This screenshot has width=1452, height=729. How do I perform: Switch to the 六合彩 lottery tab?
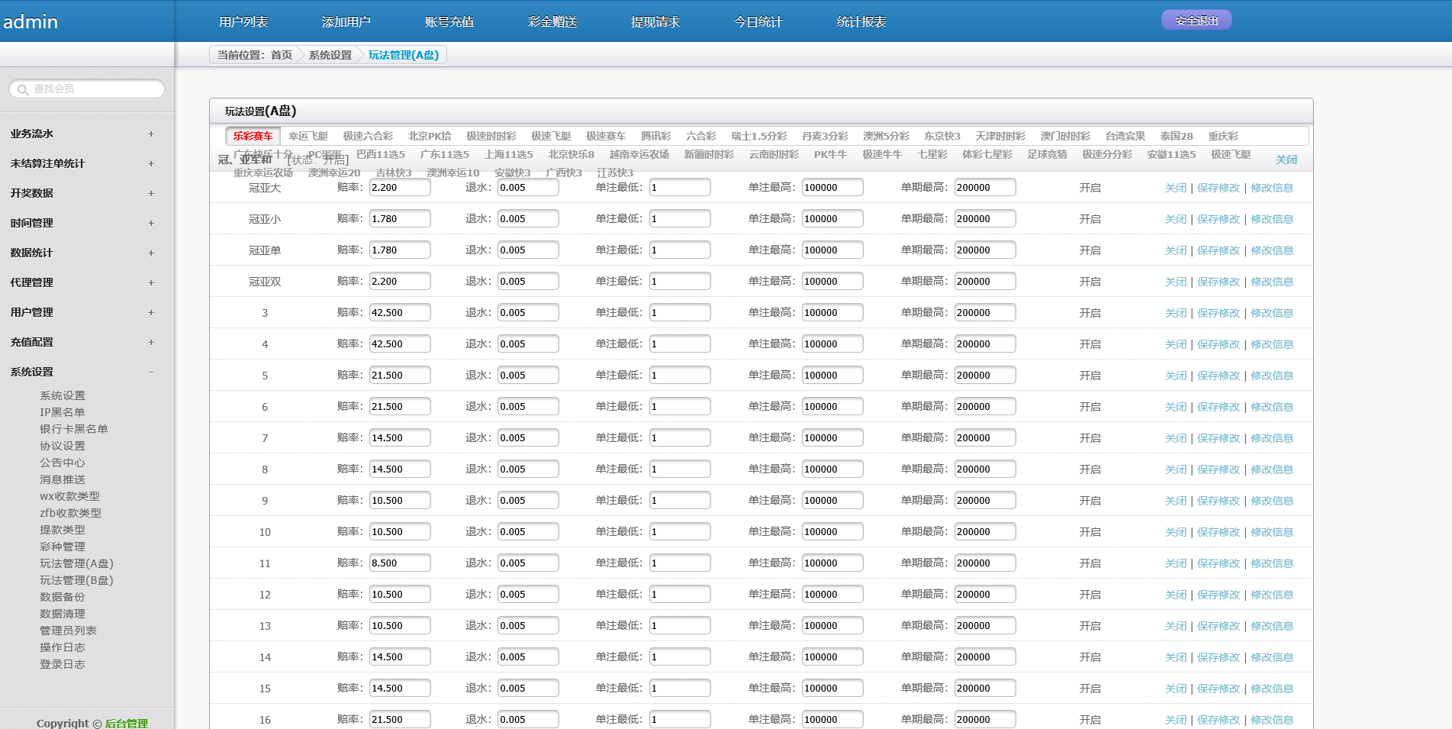pyautogui.click(x=700, y=136)
